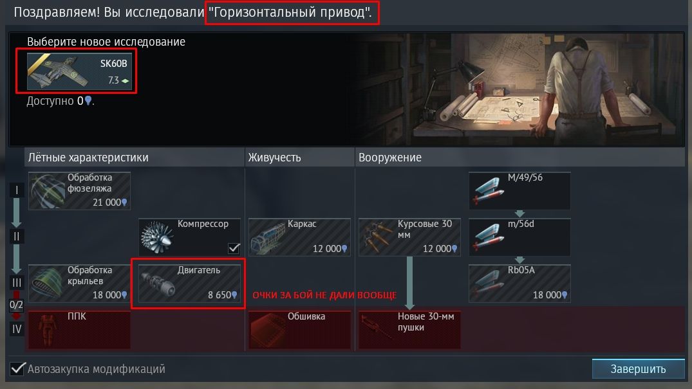
Task: Choose the Компрессор turbine icon
Action: click(157, 237)
